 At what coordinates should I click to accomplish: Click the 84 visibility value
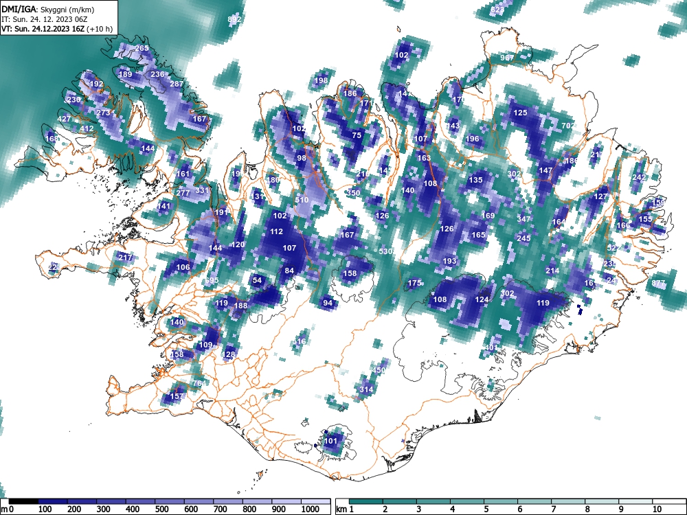pyautogui.click(x=289, y=271)
